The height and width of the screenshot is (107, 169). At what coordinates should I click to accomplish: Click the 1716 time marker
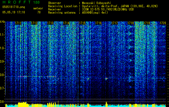(99, 23)
